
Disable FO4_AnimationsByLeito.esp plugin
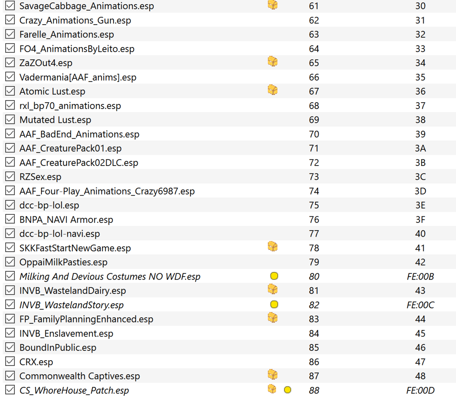10,48
